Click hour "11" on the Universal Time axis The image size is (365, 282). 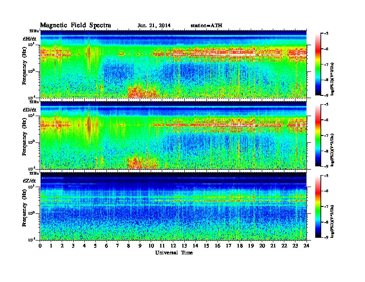(x=162, y=246)
